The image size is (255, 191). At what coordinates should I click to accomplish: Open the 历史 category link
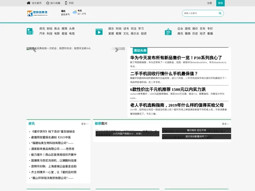(195, 34)
